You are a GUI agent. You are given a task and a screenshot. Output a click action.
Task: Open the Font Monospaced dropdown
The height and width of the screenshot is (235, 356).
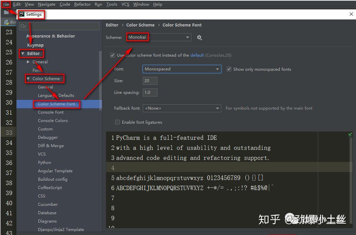click(x=182, y=69)
